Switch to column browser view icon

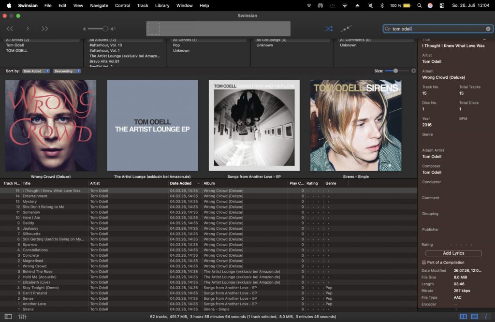[x=464, y=316]
